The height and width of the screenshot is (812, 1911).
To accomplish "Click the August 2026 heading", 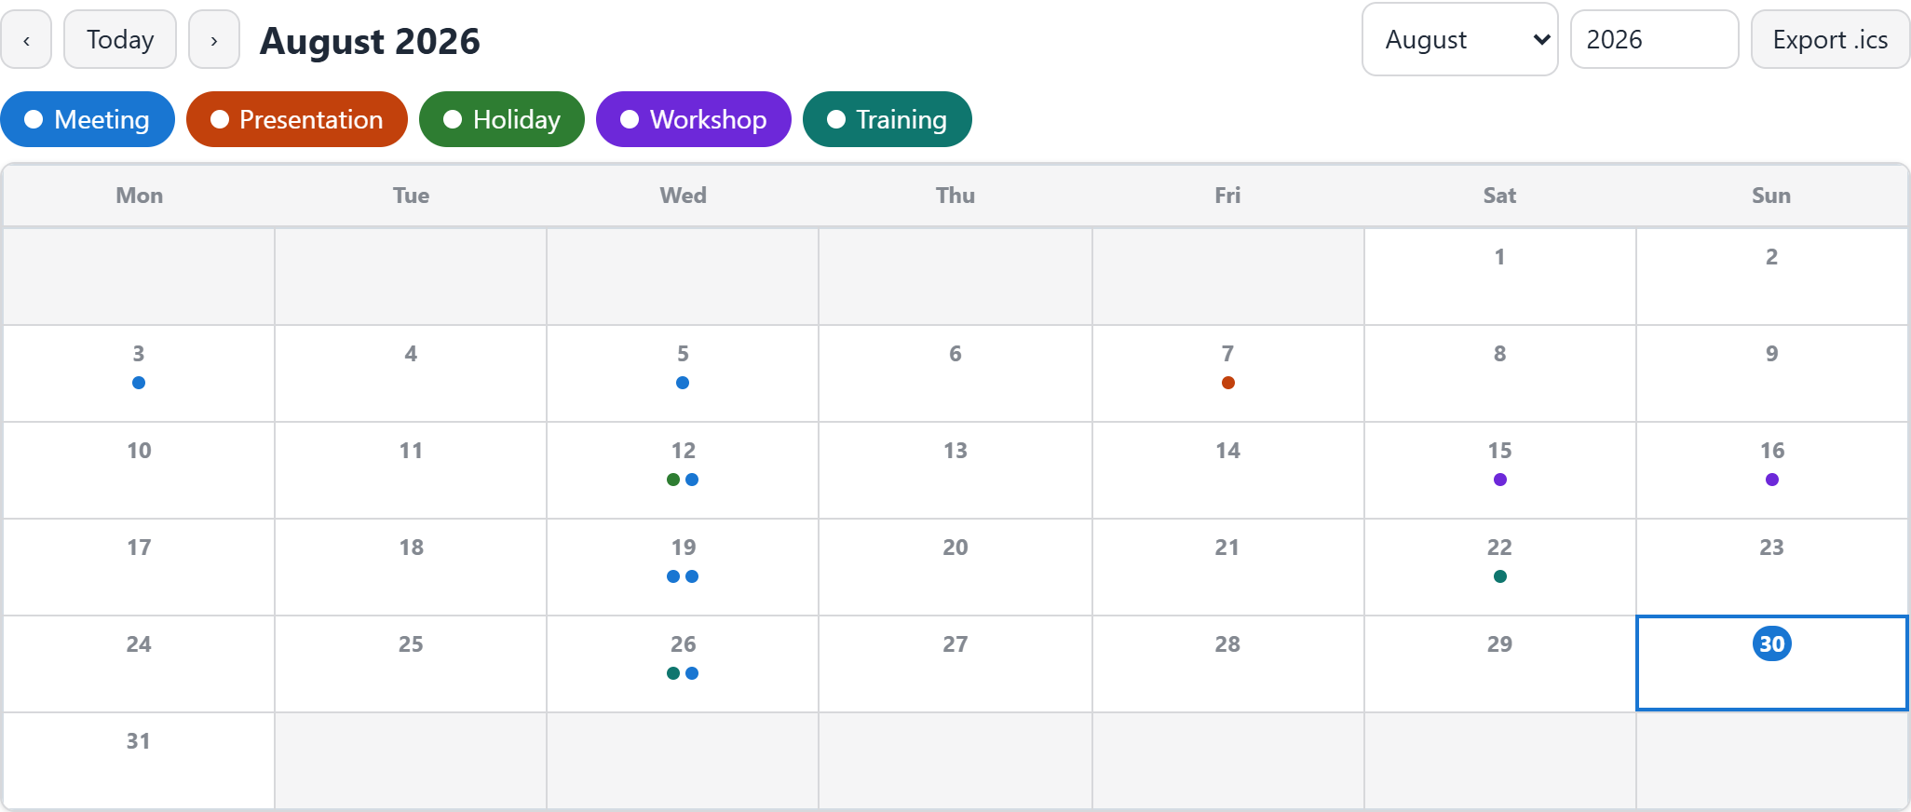I will [370, 41].
